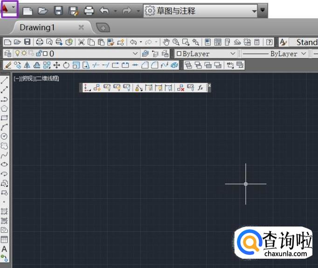Select the Polygon draw tool
318x268 pixels.
coord(5,109)
